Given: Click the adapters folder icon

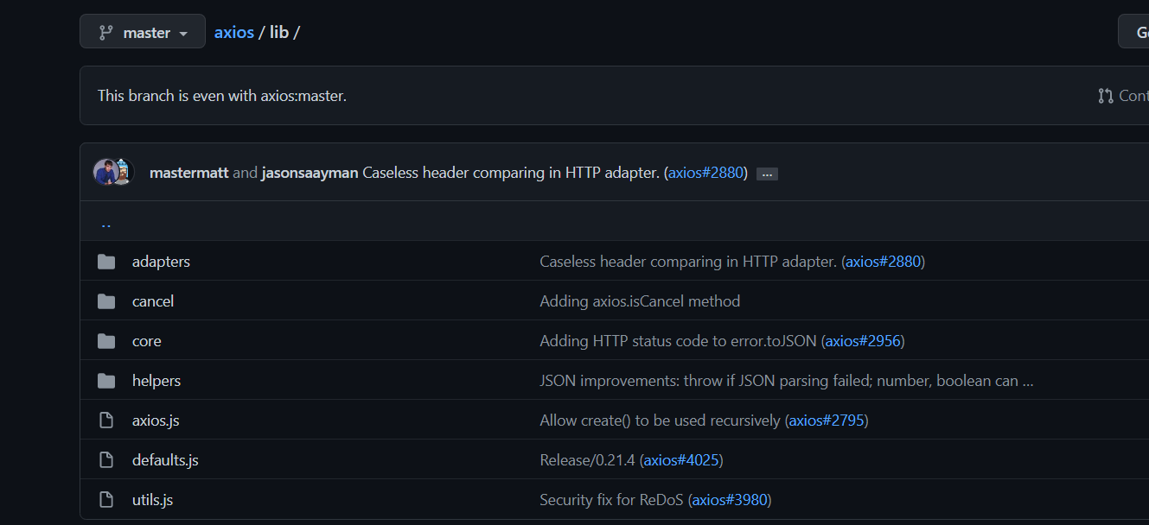Looking at the screenshot, I should click(106, 262).
